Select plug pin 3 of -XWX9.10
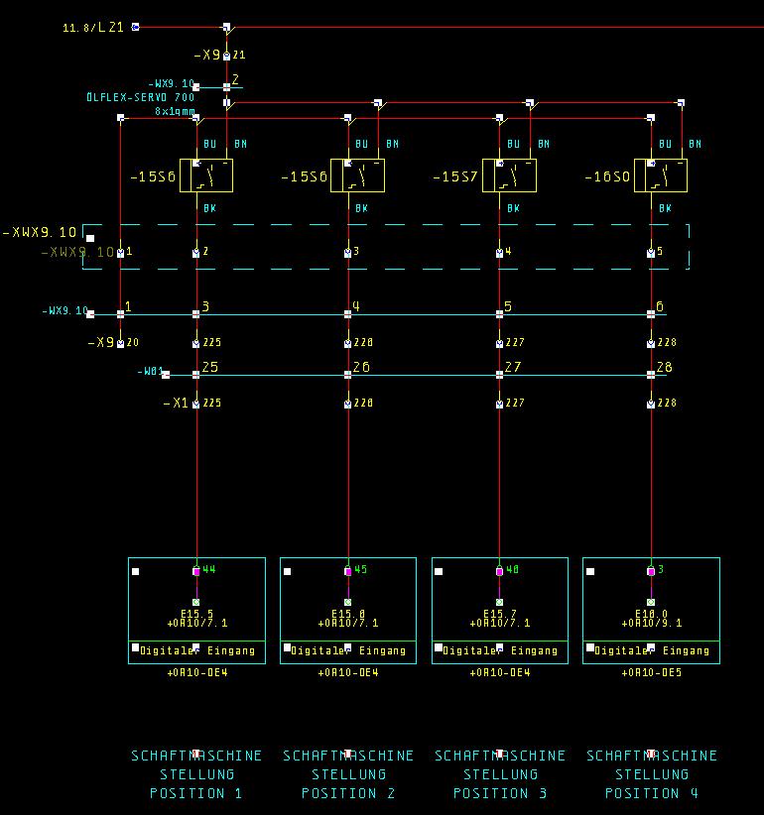The width and height of the screenshot is (764, 815). 348,253
